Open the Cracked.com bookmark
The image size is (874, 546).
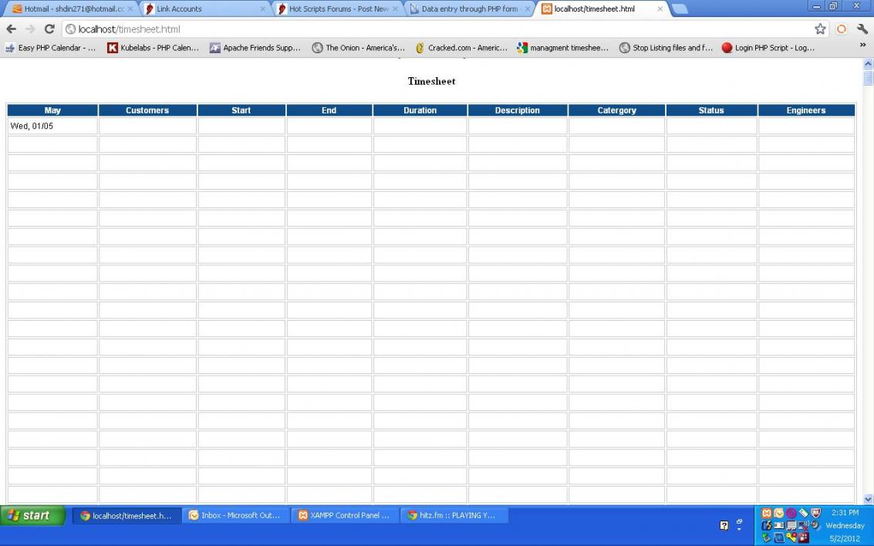pos(461,48)
